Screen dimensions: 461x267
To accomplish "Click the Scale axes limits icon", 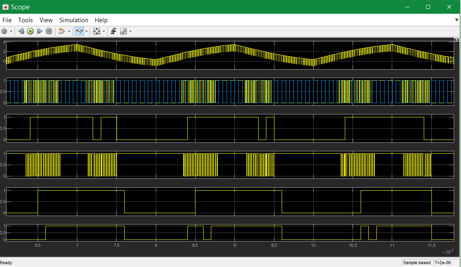I will pyautogui.click(x=97, y=31).
